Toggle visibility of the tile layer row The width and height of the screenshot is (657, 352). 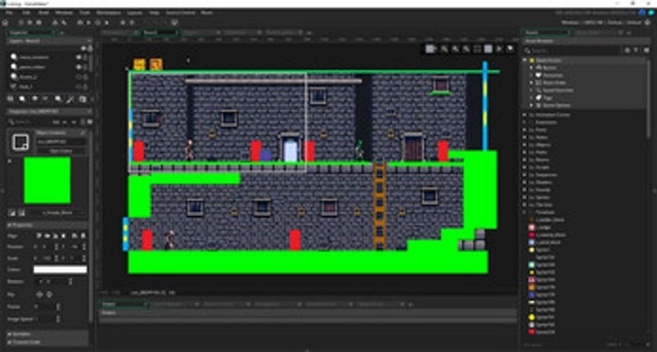[x=78, y=87]
